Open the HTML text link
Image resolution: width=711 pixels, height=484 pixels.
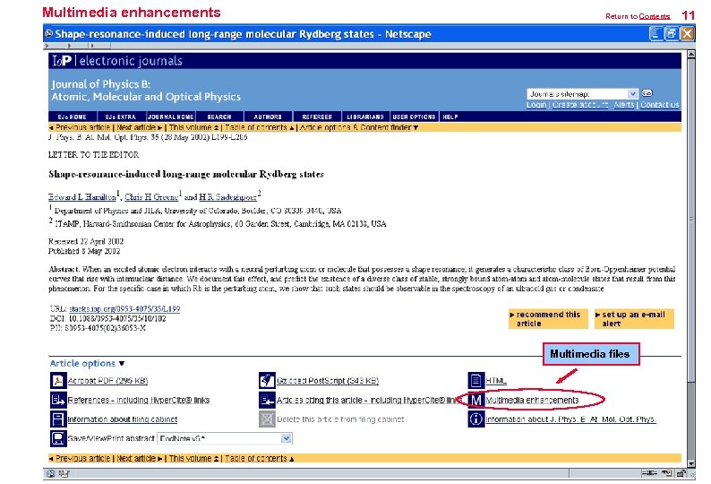pyautogui.click(x=496, y=381)
